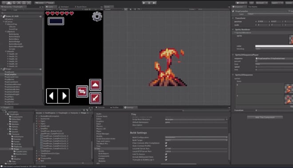
Task: Open the Build Target dropdown
Action: click(x=196, y=140)
